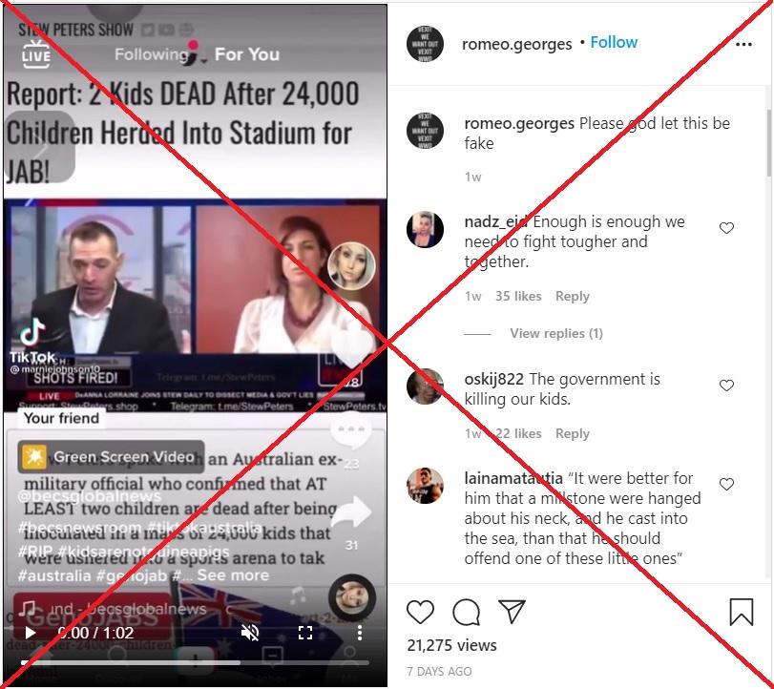Enter fullscreen video mode
Screen dimensions: 774x689
305,633
